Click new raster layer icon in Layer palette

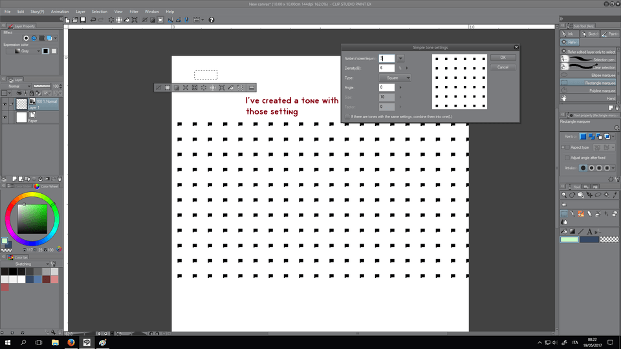click(14, 179)
